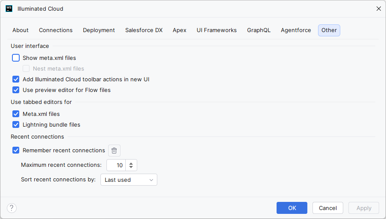Click the Maximum recent connections label
The height and width of the screenshot is (219, 386).
61,165
